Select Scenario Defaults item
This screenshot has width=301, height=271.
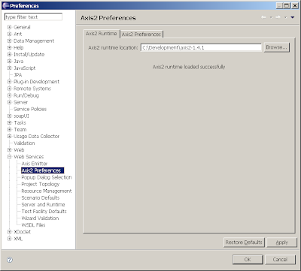41,197
